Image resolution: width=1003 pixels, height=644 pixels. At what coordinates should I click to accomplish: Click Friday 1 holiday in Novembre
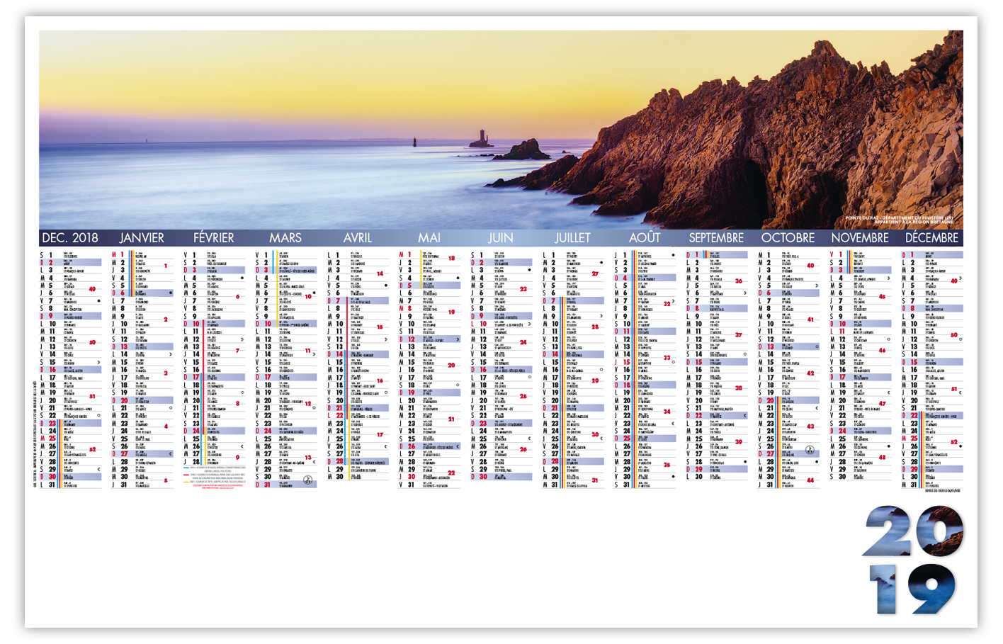point(860,255)
